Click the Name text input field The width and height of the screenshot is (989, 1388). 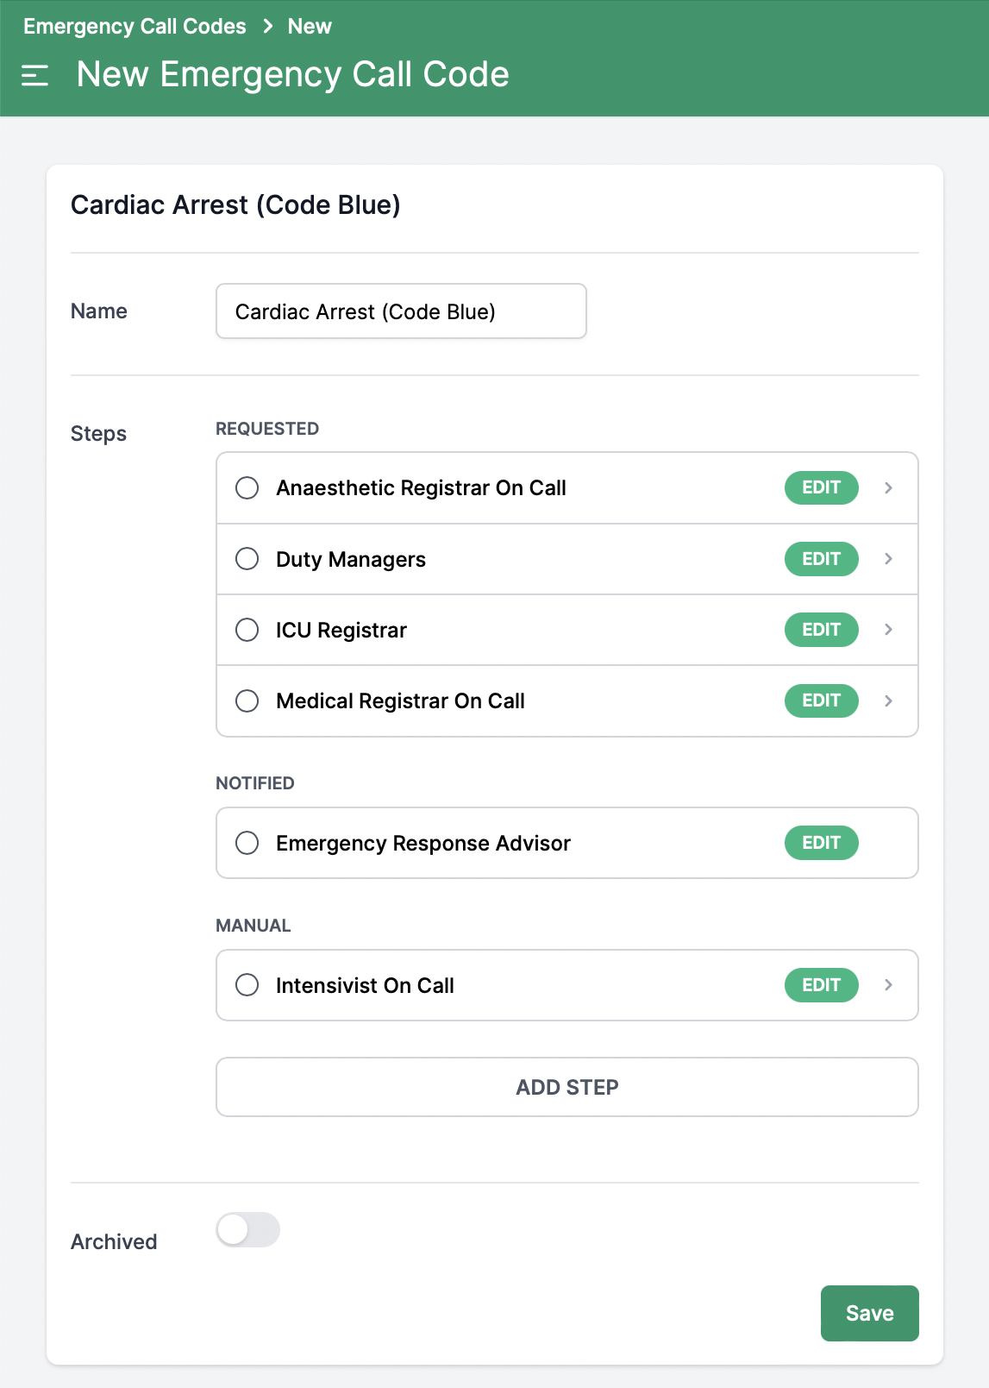401,311
